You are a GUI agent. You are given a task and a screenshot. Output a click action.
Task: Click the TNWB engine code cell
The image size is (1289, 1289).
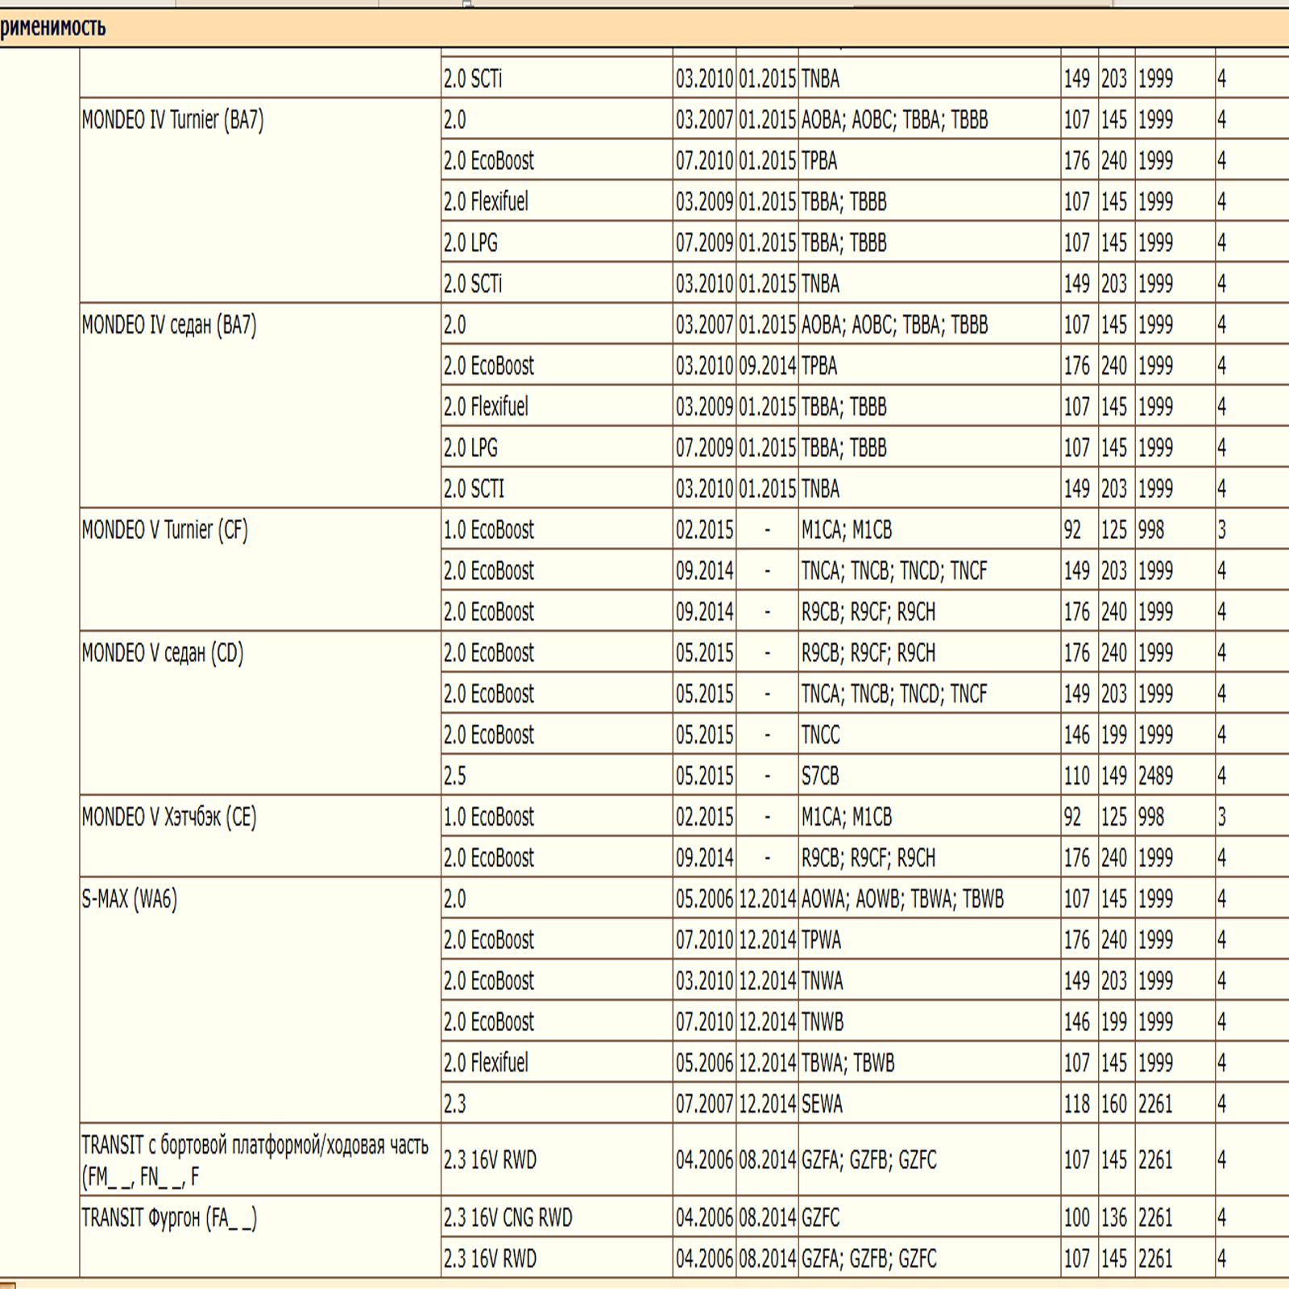pyautogui.click(x=823, y=1022)
